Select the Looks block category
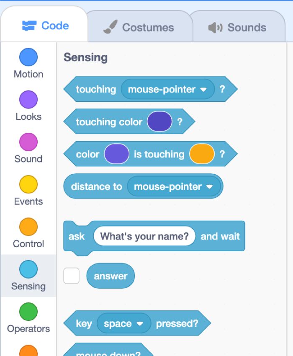This screenshot has height=356, width=293. tap(28, 100)
